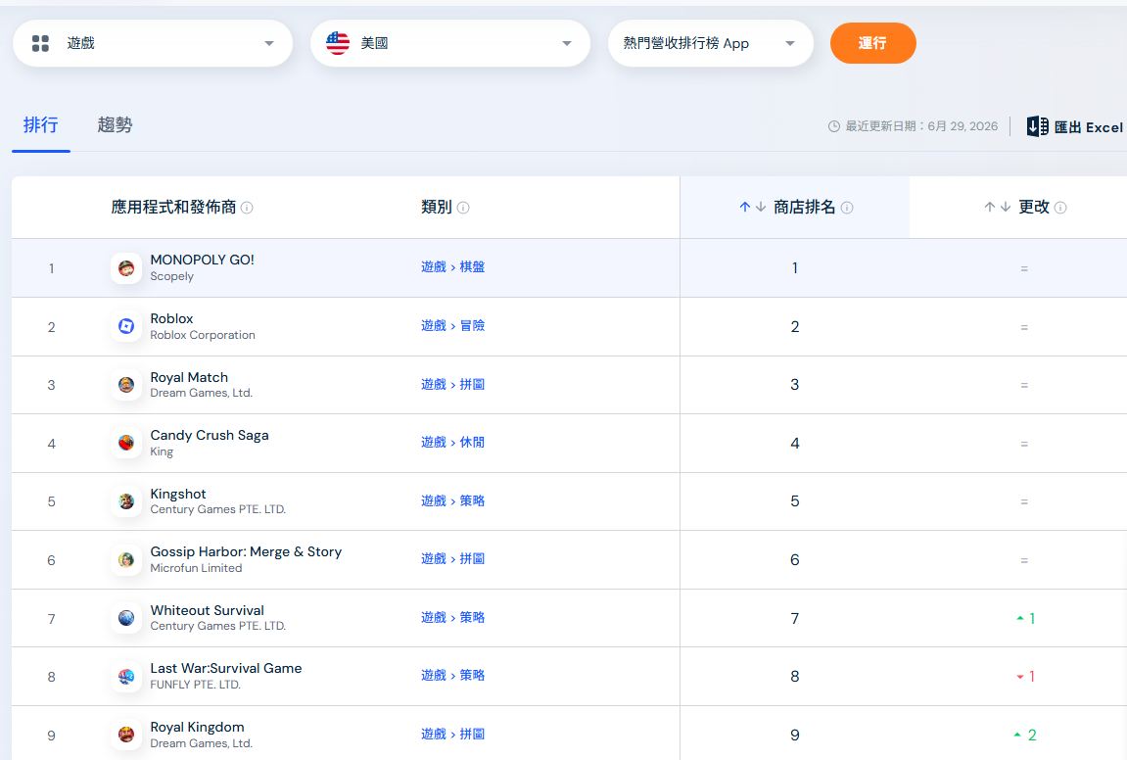The height and width of the screenshot is (760, 1127).
Task: Click the sort arrows for 更改 column
Action: coord(998,207)
